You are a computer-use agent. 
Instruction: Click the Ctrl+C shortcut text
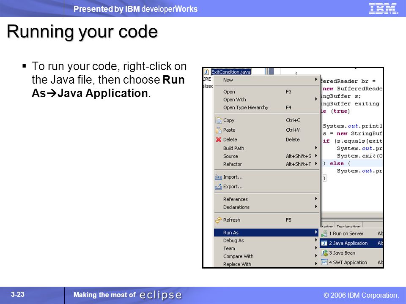click(293, 120)
